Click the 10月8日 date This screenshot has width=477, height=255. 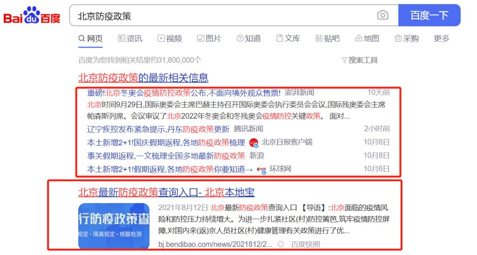pyautogui.click(x=377, y=156)
